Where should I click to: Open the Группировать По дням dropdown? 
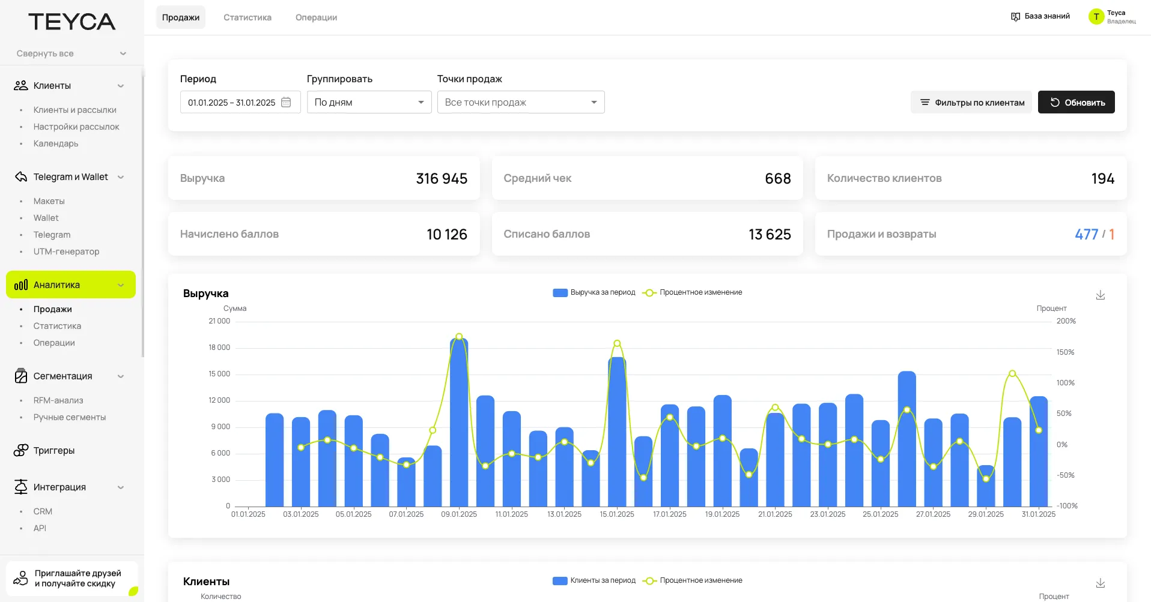(369, 102)
